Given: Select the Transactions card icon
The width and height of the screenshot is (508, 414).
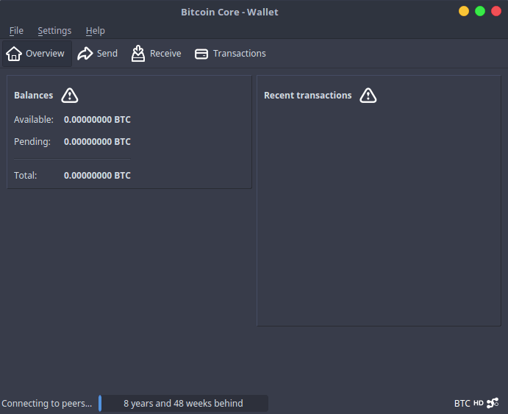Looking at the screenshot, I should pyautogui.click(x=201, y=54).
